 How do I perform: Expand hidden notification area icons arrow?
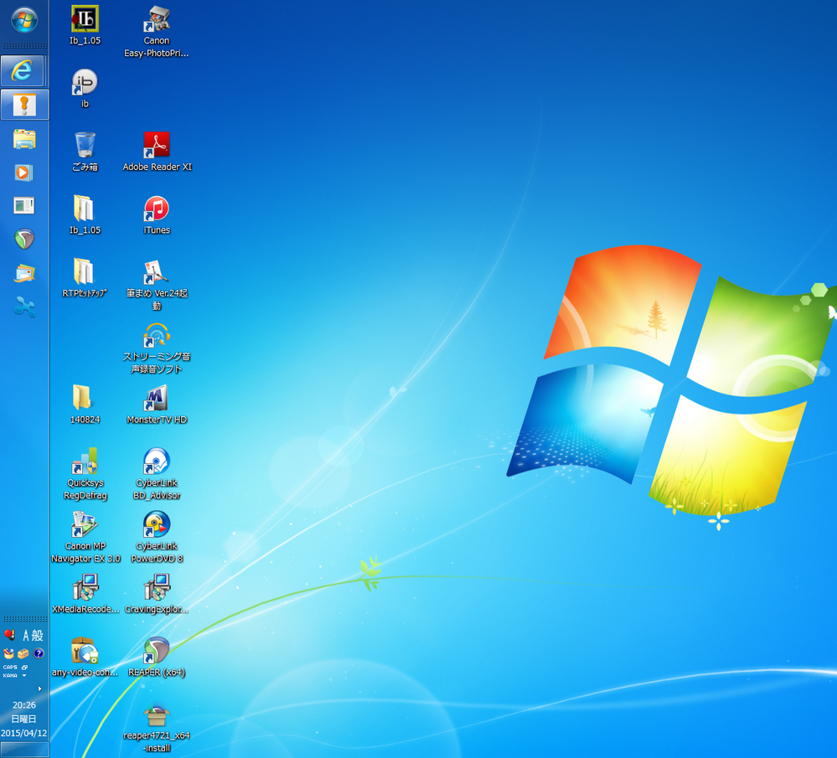40,689
